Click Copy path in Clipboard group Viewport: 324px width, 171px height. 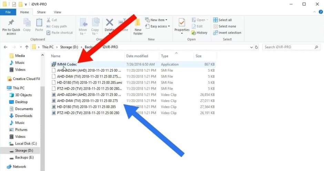coord(57,26)
